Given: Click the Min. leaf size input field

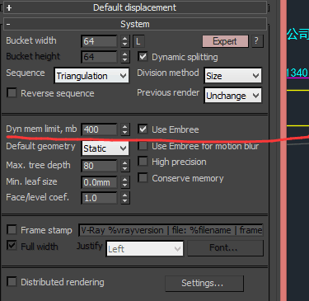Looking at the screenshot, I should [100, 182].
